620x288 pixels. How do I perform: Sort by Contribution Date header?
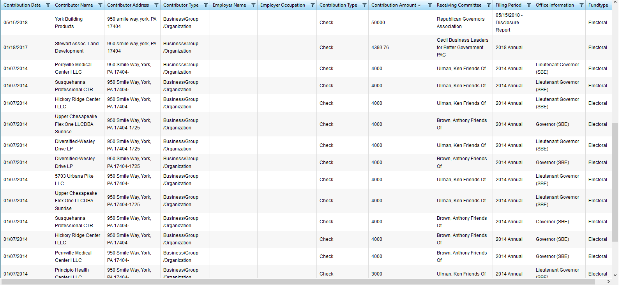tap(22, 5)
